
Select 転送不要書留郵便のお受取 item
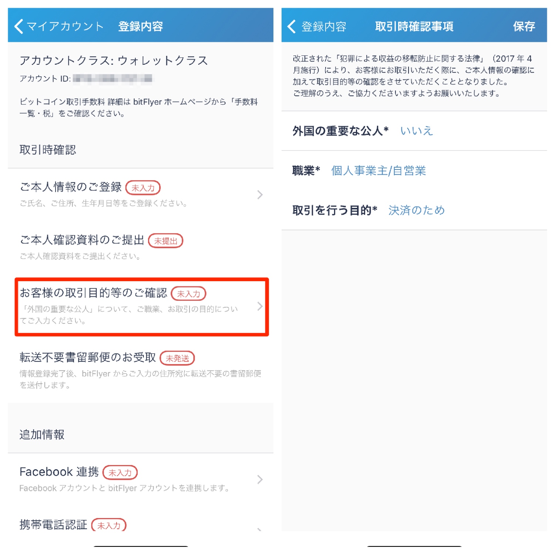coord(141,370)
